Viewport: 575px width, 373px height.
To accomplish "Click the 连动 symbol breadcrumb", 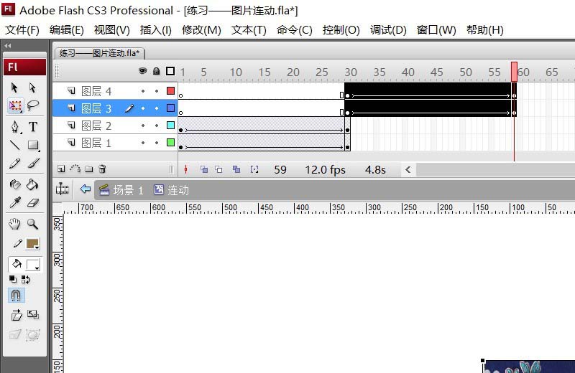I will (171, 190).
